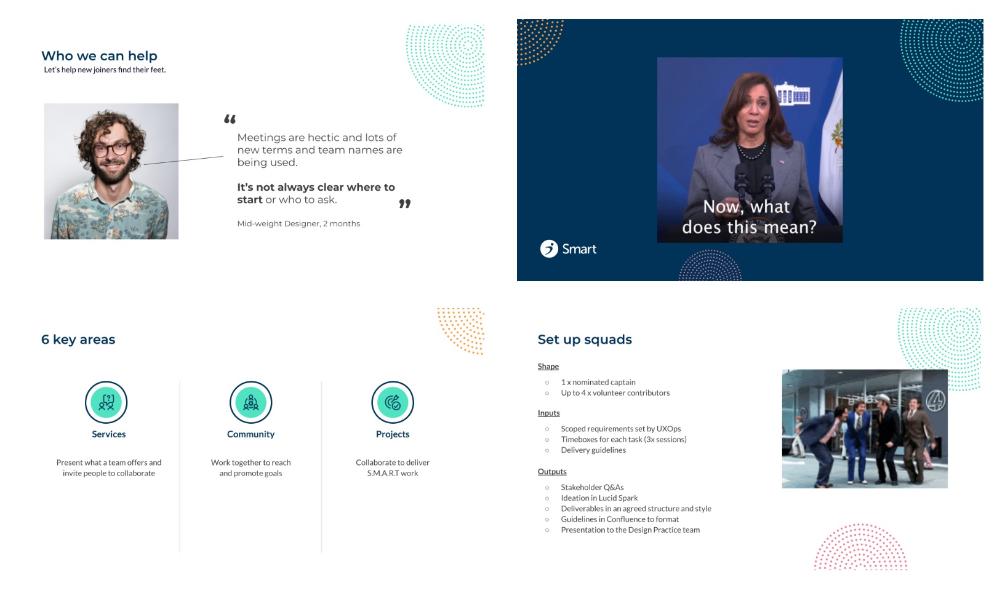Screen dimensions: 997x593
Task: Select the Community icon circle
Action: (x=250, y=402)
